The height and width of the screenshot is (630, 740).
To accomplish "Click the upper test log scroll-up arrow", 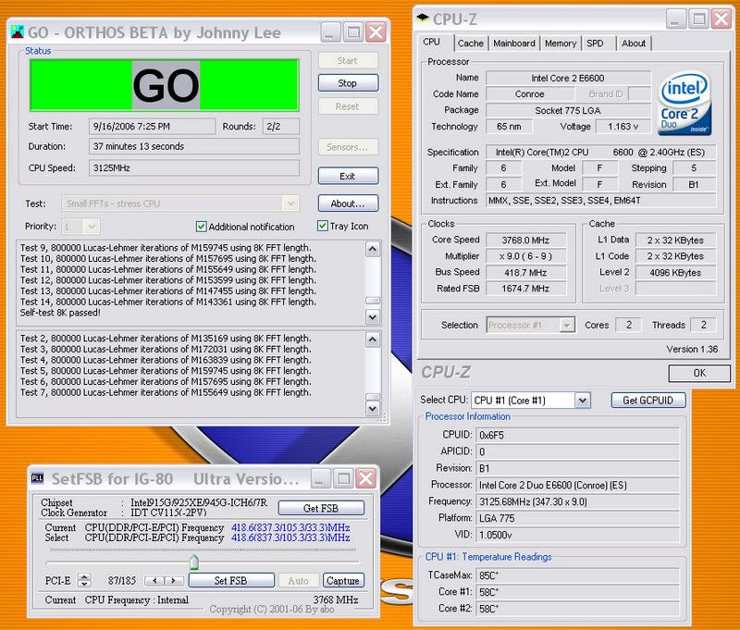I will [x=373, y=249].
